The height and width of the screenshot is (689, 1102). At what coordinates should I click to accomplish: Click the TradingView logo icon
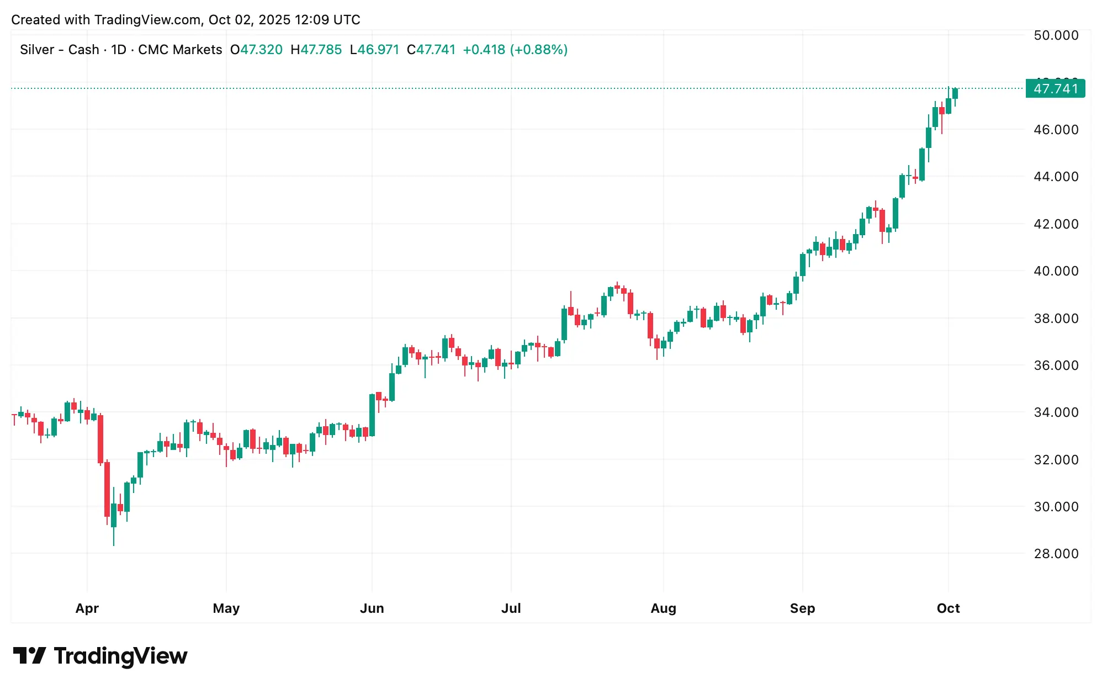(29, 655)
